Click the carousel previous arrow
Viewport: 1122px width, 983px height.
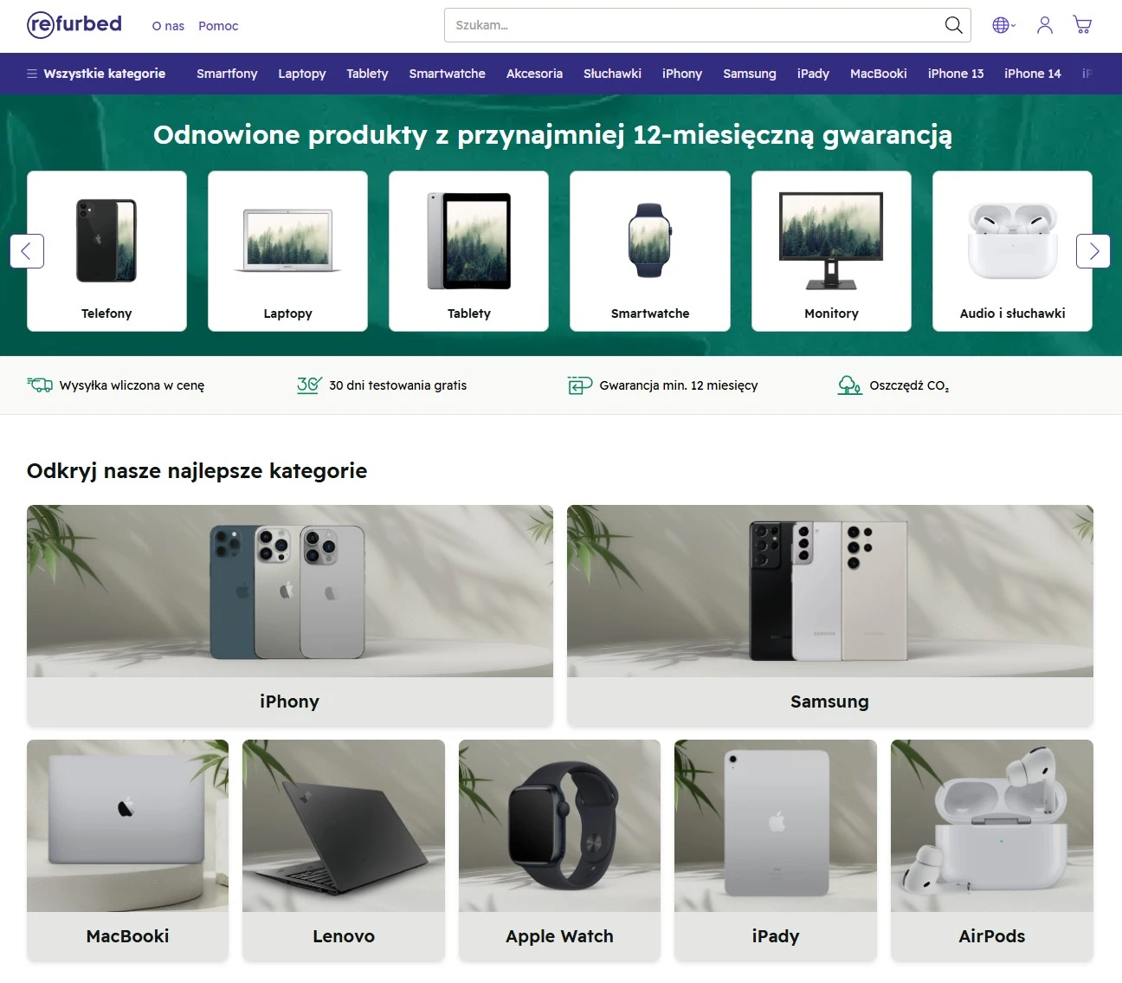pyautogui.click(x=27, y=251)
